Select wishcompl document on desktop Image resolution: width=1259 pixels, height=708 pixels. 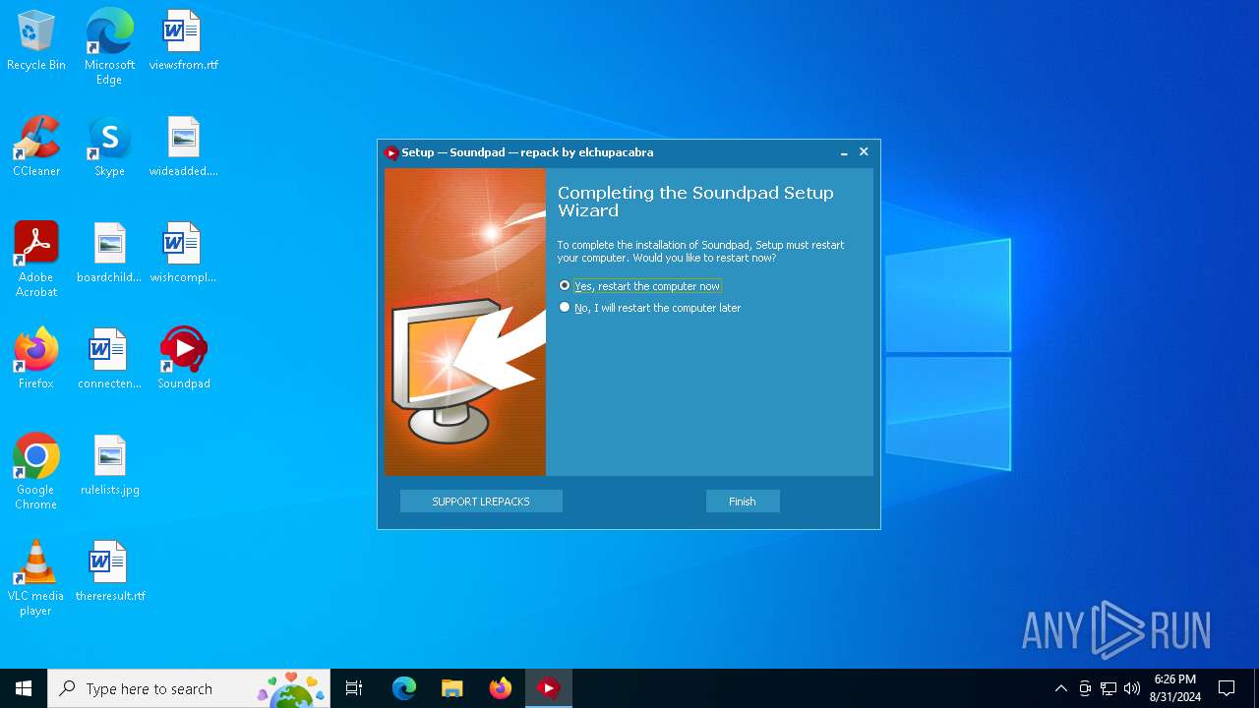[x=183, y=254]
